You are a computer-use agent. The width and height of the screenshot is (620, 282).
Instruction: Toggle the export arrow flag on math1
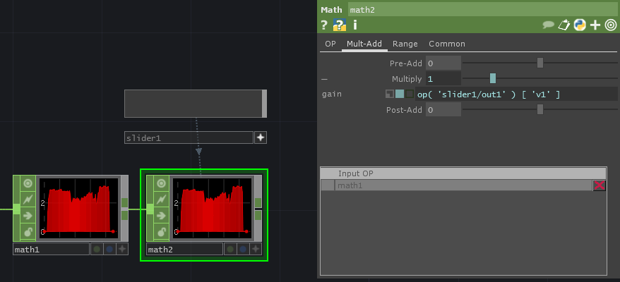[28, 216]
